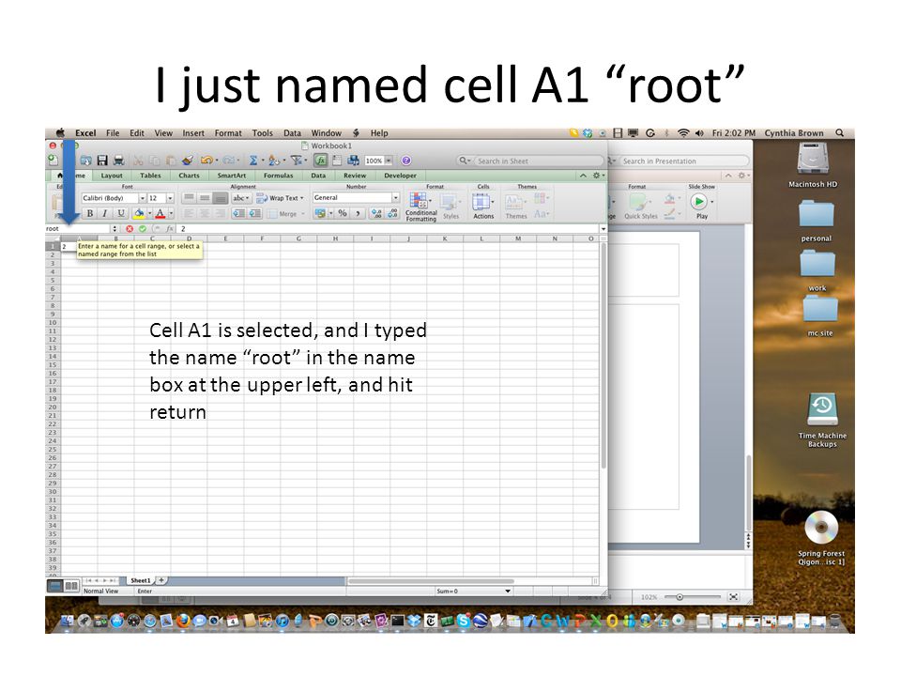Click the Save icon in Excel toolbar

pyautogui.click(x=102, y=161)
